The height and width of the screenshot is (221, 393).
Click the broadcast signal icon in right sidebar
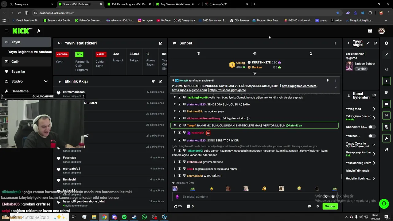click(386, 115)
